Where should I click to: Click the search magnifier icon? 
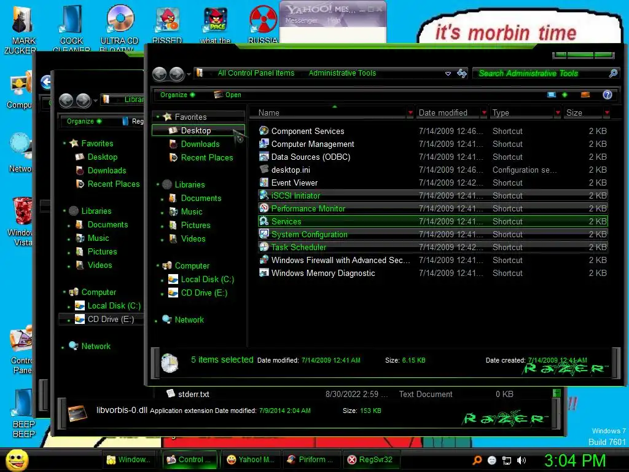(613, 73)
